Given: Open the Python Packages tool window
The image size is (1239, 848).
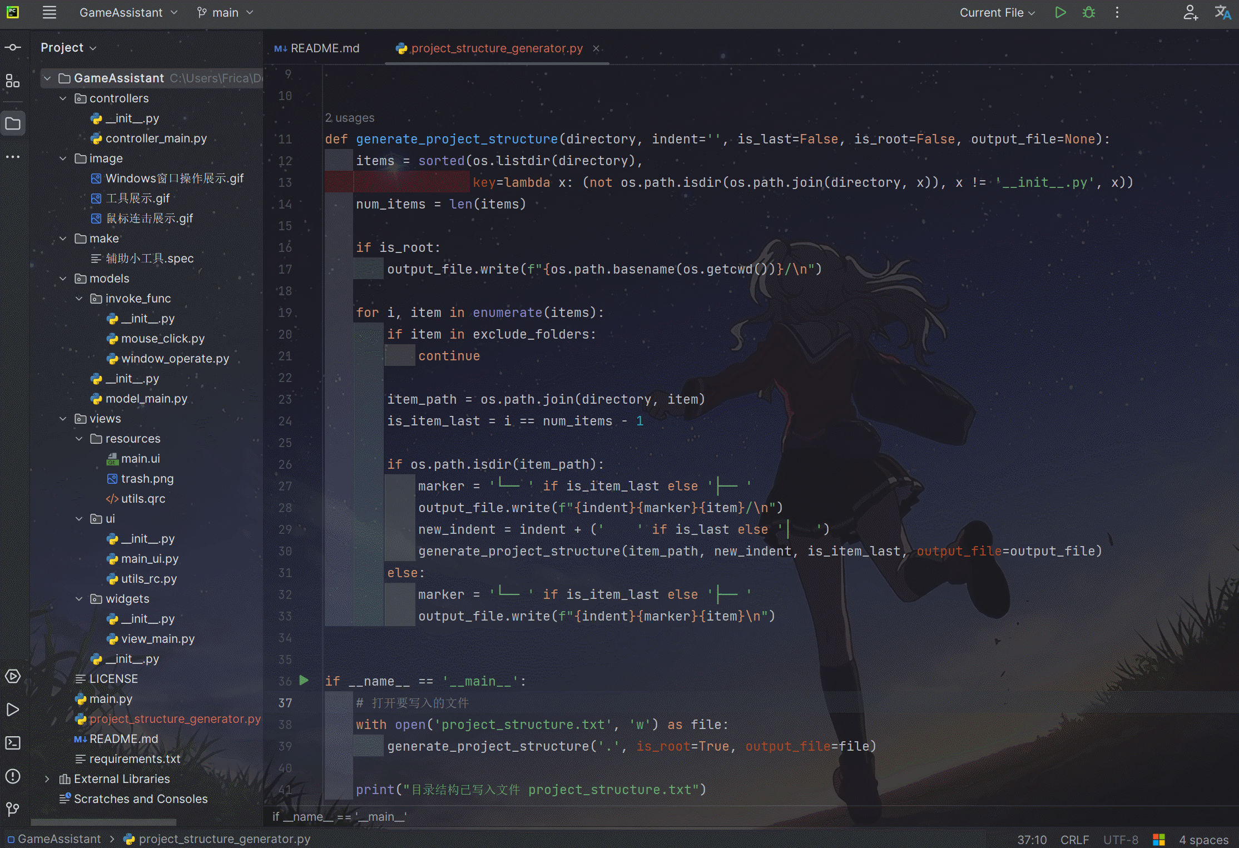Looking at the screenshot, I should 13,676.
